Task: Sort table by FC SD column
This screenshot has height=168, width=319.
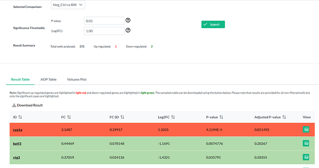Action: (122, 117)
